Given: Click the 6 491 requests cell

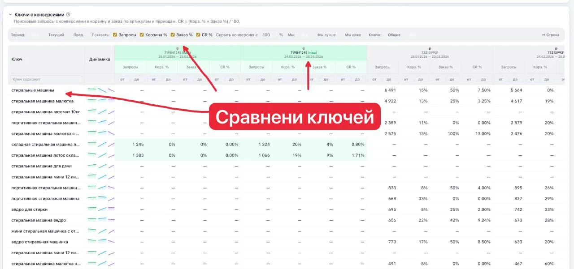Looking at the screenshot, I should point(391,90).
